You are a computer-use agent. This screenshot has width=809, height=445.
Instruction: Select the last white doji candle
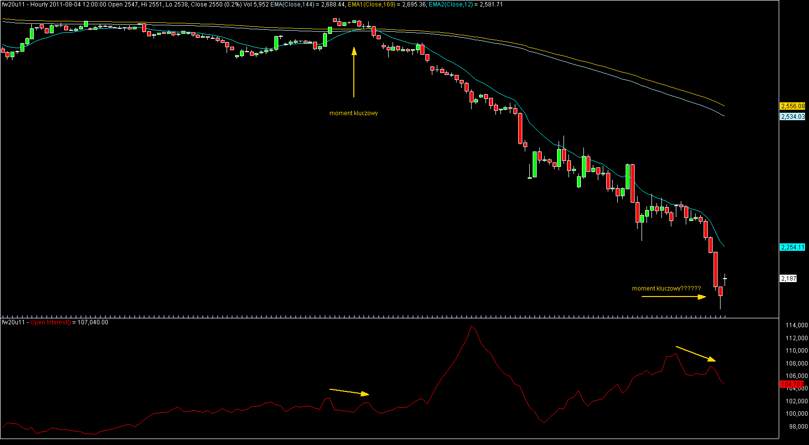pyautogui.click(x=725, y=279)
